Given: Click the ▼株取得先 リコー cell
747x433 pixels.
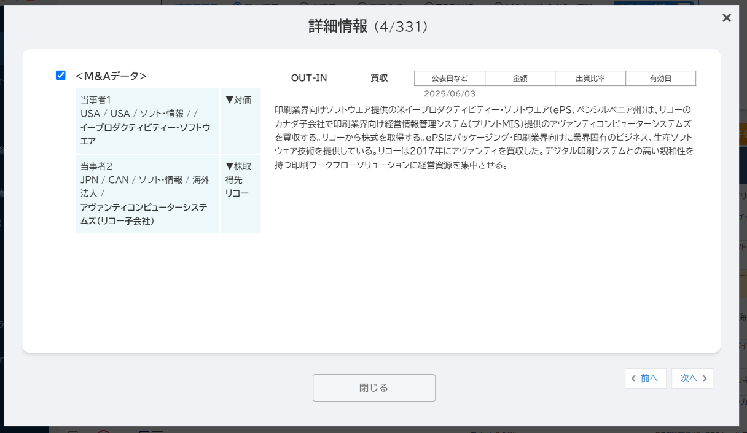Looking at the screenshot, I should (x=240, y=193).
